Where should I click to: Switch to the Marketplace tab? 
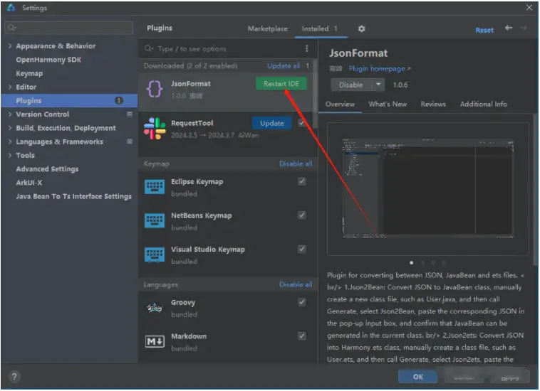pyautogui.click(x=268, y=29)
